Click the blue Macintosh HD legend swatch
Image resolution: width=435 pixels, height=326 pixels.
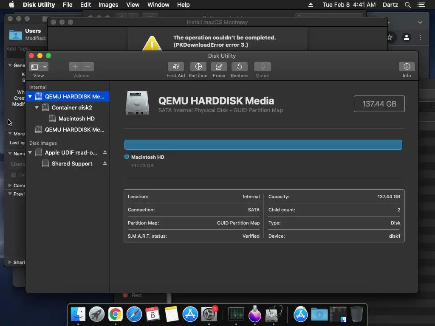(127, 157)
